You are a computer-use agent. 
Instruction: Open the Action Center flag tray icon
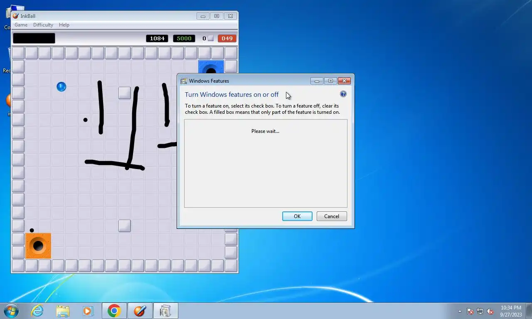click(x=470, y=311)
